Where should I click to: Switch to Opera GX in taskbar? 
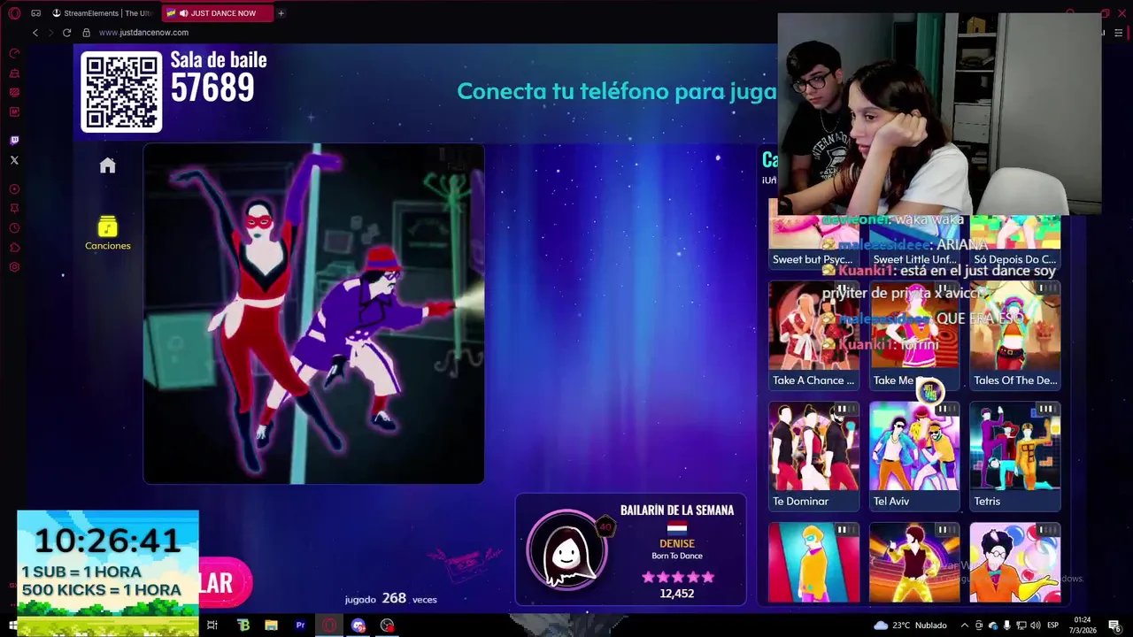click(x=329, y=625)
